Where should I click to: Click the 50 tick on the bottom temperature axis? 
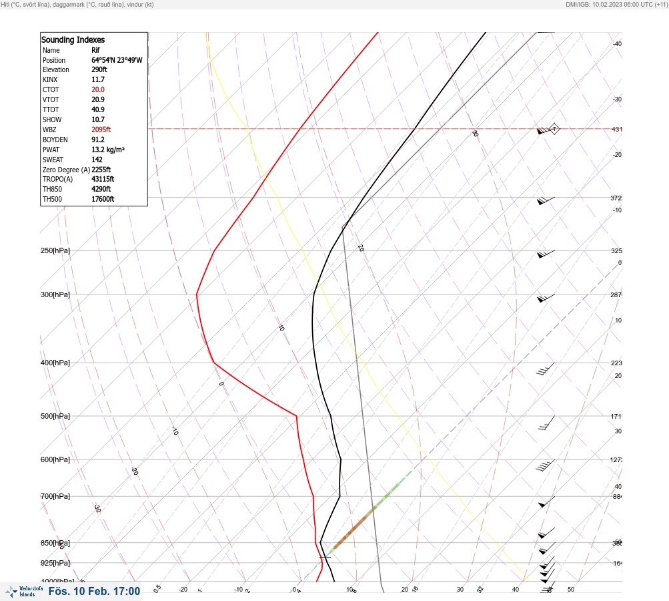coord(571,590)
